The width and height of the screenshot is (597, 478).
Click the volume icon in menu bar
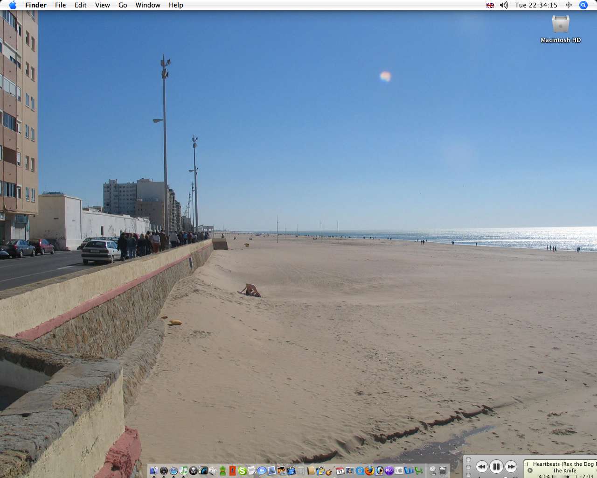(x=504, y=5)
